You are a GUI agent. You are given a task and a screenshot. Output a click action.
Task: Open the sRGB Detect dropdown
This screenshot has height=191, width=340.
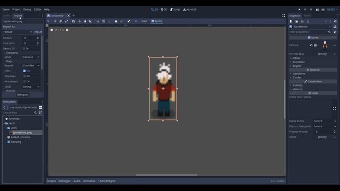click(31, 87)
